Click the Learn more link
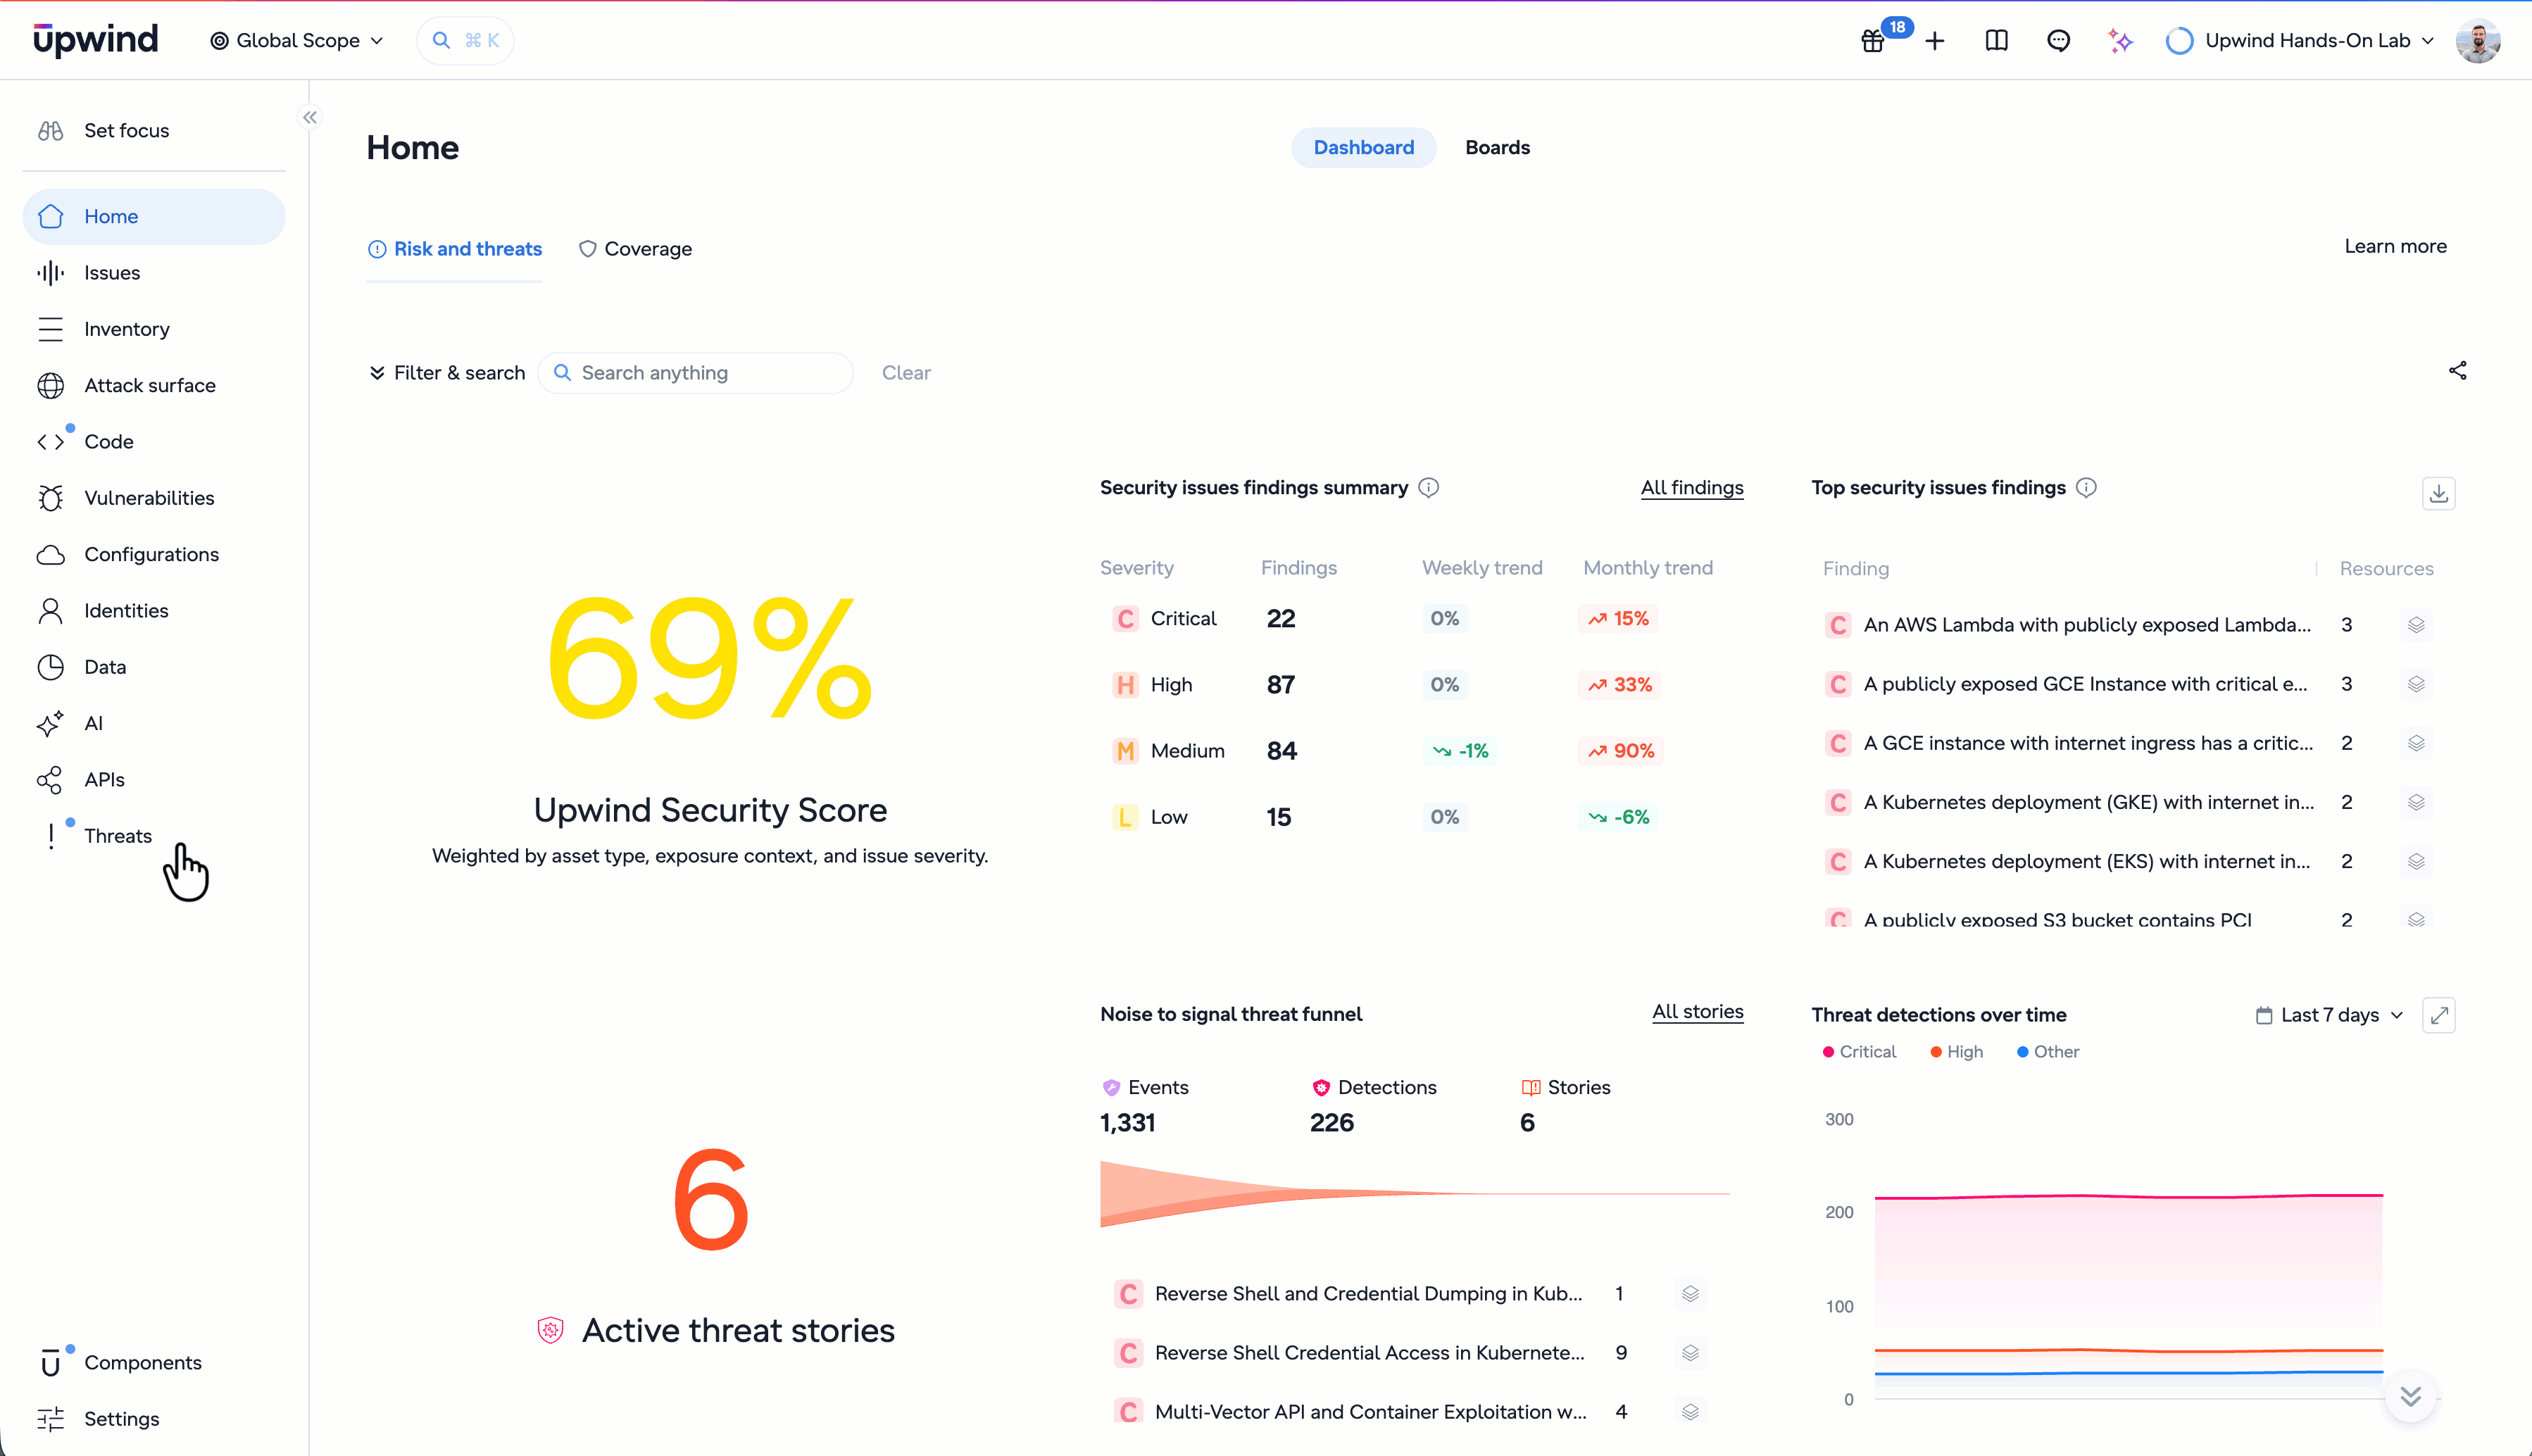Screen dimensions: 2532x1456 [2396, 247]
